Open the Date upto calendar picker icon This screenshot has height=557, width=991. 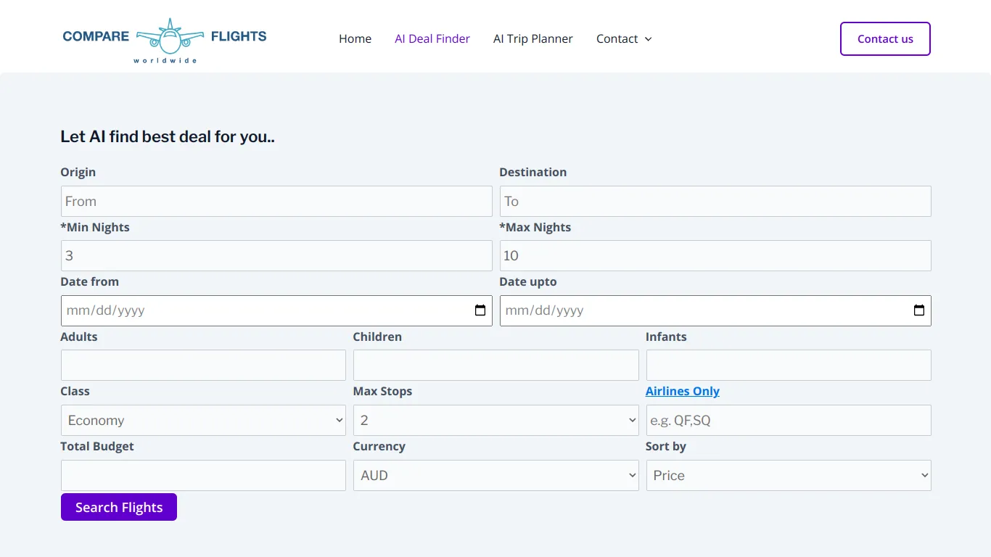[x=920, y=310]
